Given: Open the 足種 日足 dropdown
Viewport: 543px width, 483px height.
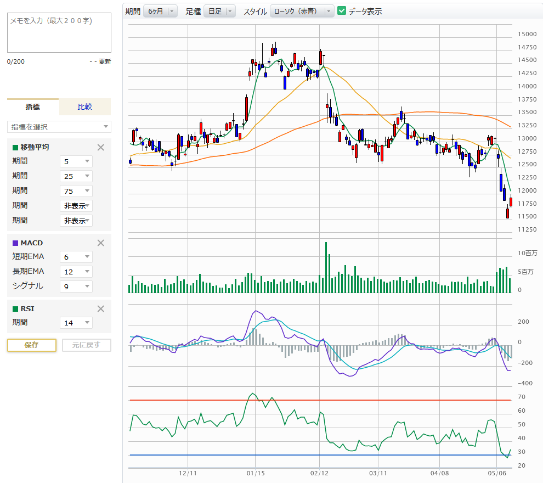Looking at the screenshot, I should (219, 11).
